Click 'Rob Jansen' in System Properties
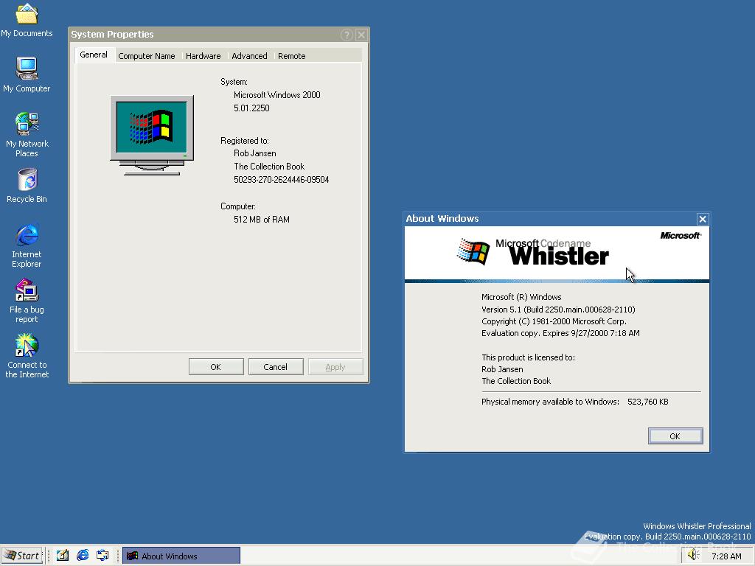Image resolution: width=755 pixels, height=566 pixels. click(254, 153)
